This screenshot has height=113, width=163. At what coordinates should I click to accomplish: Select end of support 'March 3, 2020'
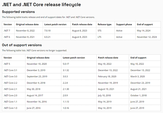coord(138,77)
